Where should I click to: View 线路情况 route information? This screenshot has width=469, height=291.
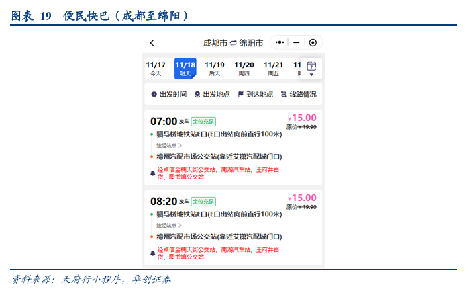[299, 95]
